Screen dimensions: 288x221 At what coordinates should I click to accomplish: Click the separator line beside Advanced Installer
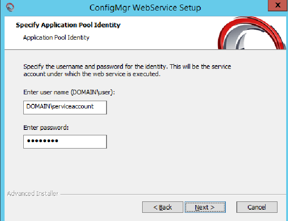[169, 194]
